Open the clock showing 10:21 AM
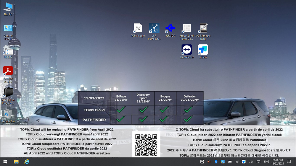 click(x=278, y=162)
